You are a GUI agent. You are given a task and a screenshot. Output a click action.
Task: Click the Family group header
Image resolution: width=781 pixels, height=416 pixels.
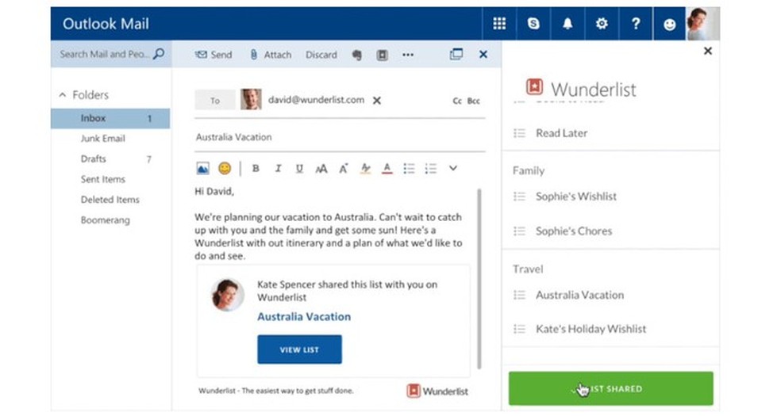[x=529, y=170]
